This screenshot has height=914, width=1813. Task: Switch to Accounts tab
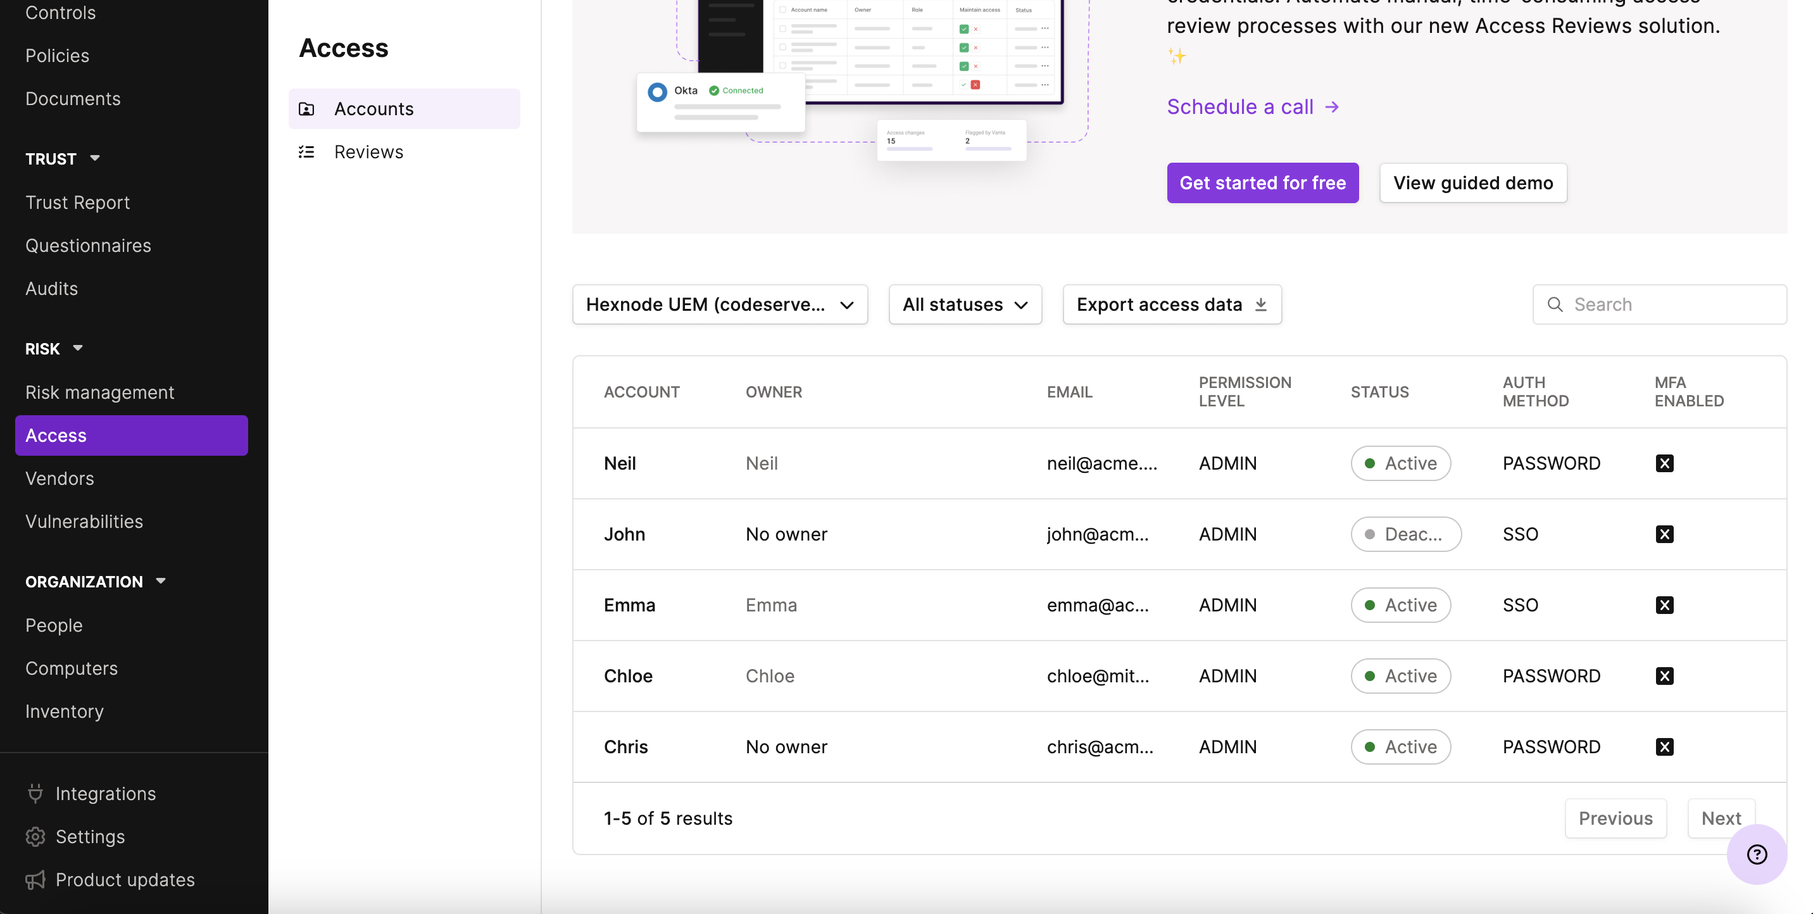(x=404, y=109)
